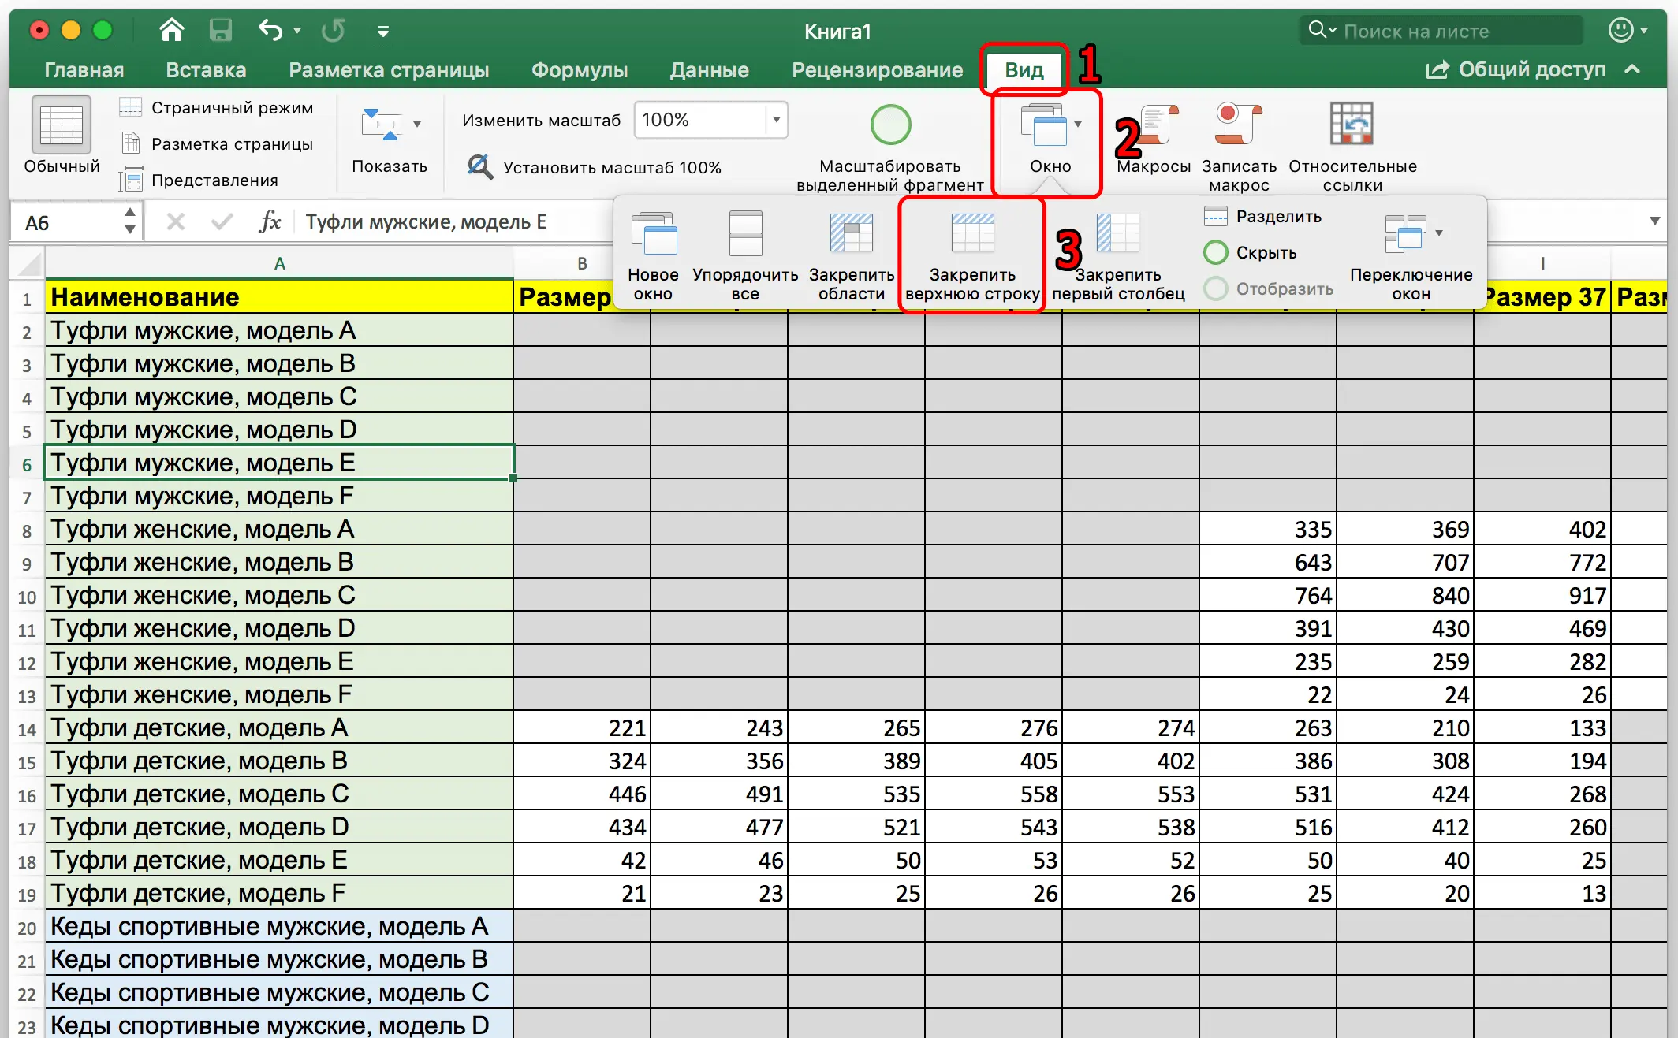Open the Данные tab
Viewport: 1678px width, 1038px height.
click(709, 70)
